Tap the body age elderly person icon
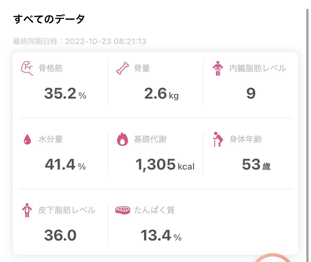 point(218,139)
